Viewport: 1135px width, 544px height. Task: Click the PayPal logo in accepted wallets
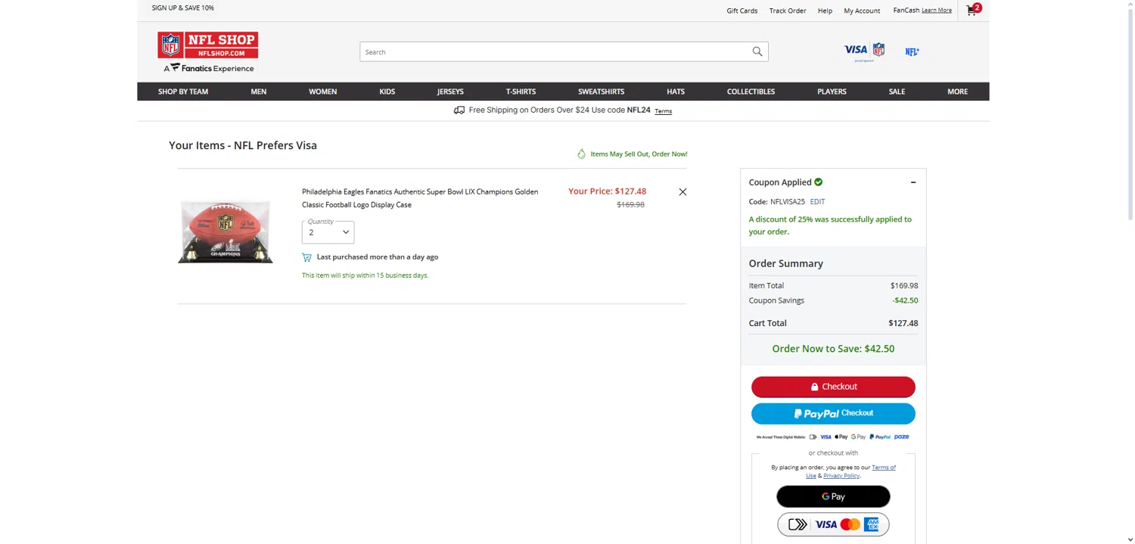(880, 437)
